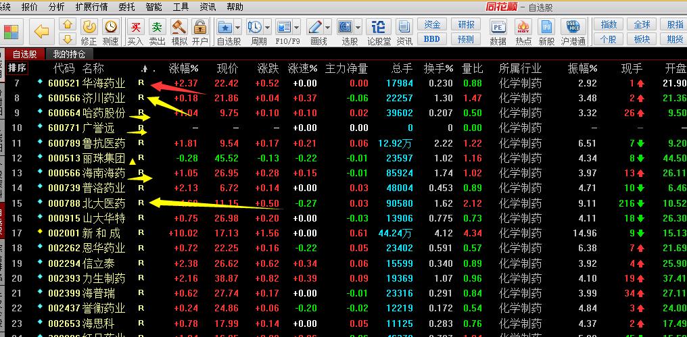Click yellow diamond marker beside 002001

coord(41,232)
